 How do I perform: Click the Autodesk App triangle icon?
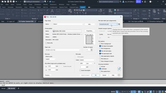(x=145, y=2)
